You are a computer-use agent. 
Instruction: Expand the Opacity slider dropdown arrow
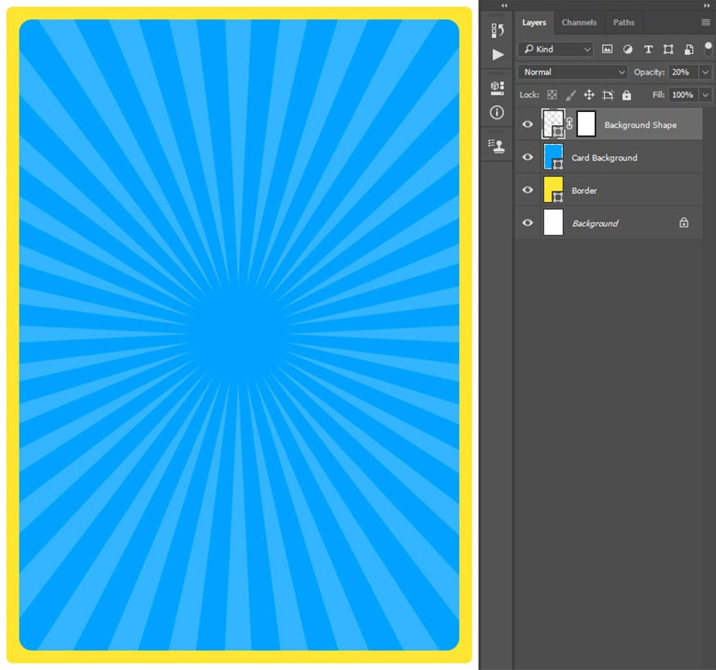[705, 72]
